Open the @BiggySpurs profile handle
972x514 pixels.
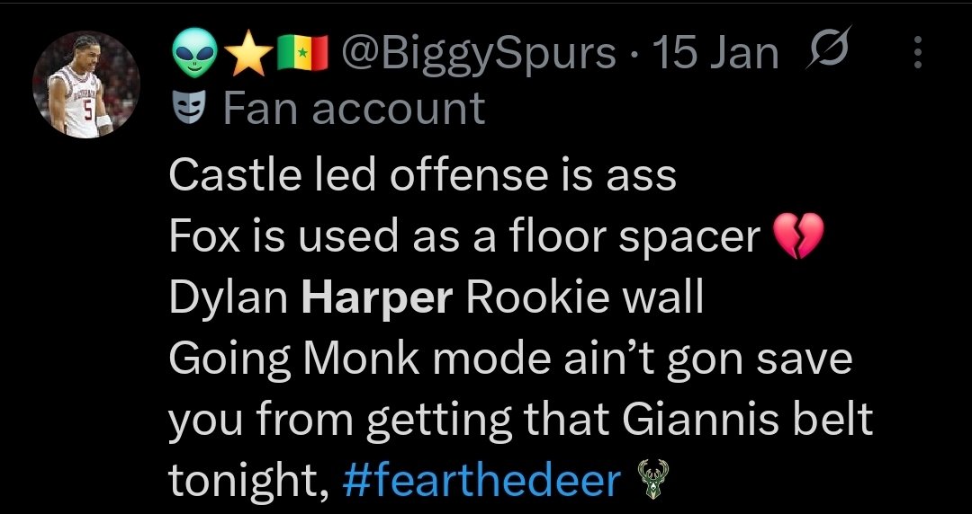click(x=477, y=56)
